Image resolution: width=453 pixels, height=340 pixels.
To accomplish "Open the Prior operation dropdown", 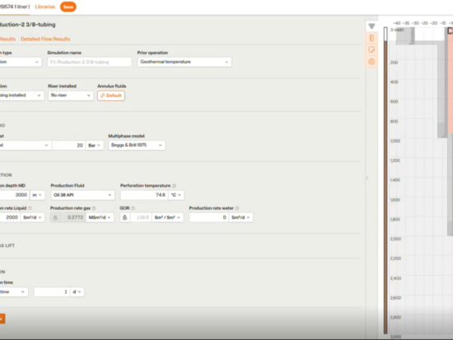I will tap(184, 62).
